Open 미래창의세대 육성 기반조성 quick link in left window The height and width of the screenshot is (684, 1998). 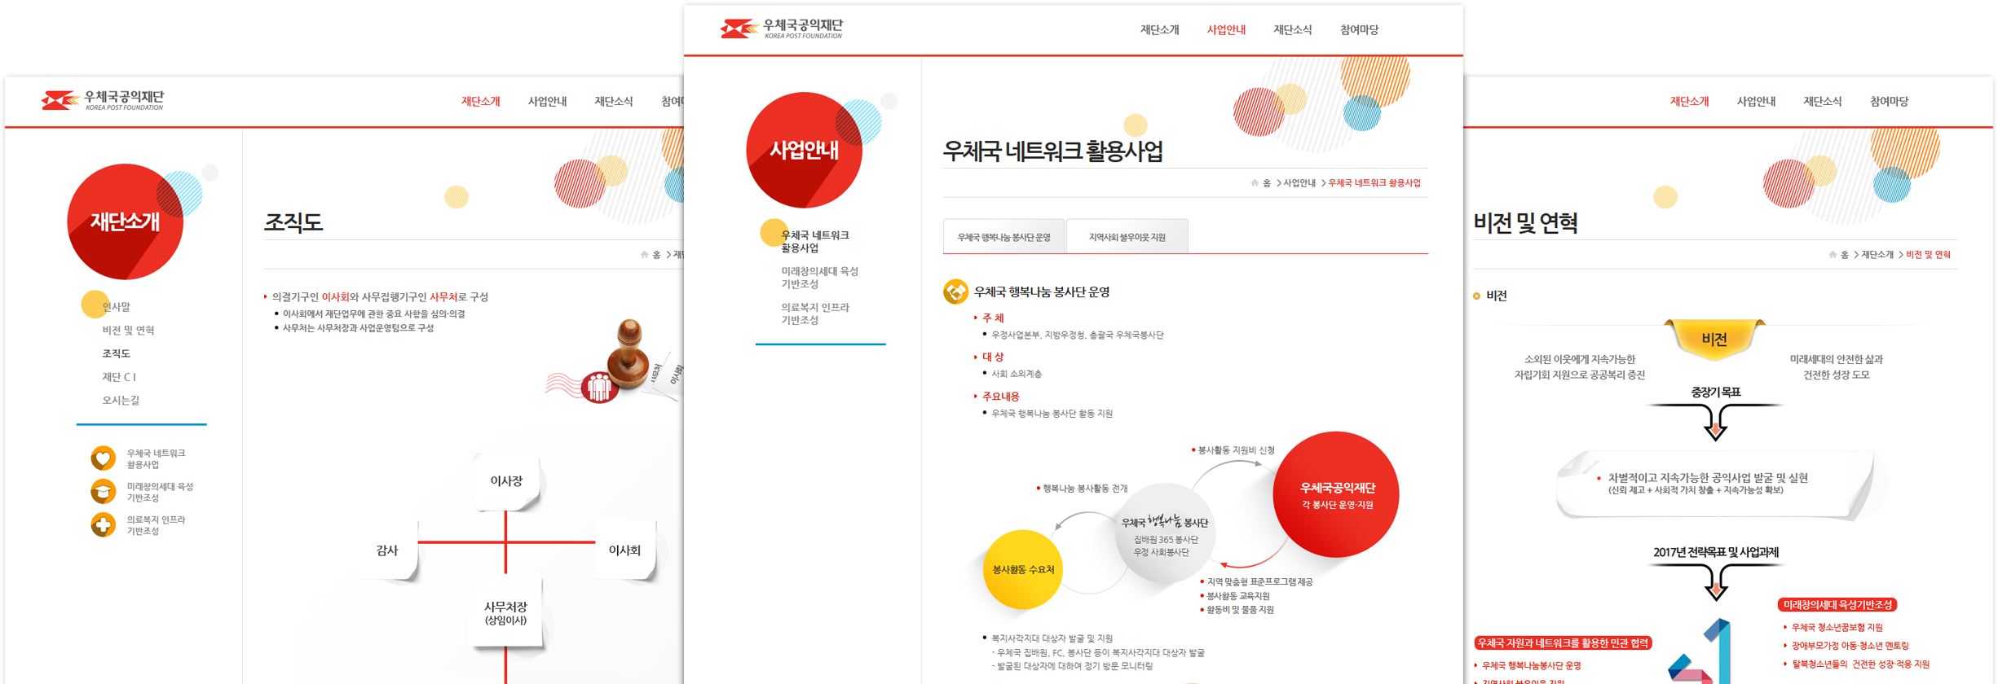pos(160,492)
